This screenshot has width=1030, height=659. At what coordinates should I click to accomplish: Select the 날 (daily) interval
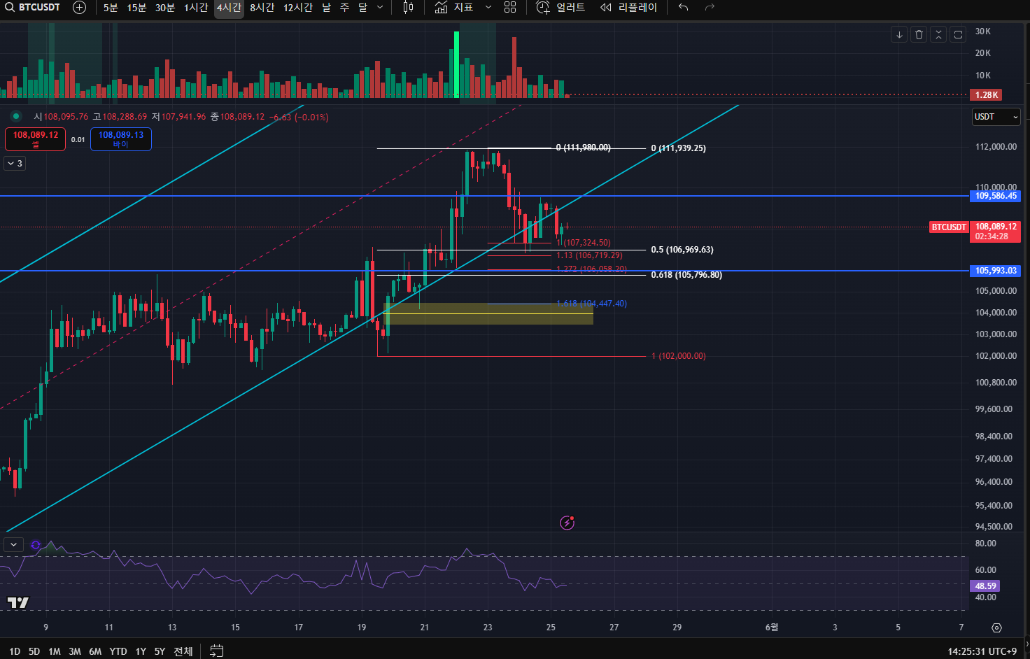(327, 8)
